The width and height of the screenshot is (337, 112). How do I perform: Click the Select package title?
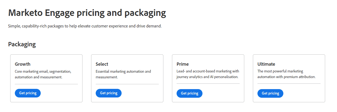point(102,64)
